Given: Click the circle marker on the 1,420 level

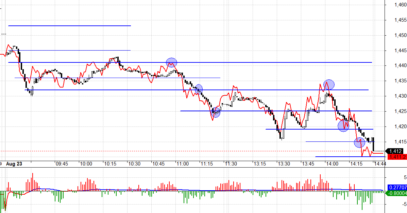Looking at the screenshot, I should click(x=343, y=126).
